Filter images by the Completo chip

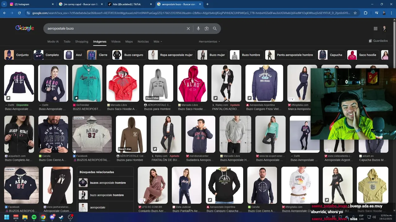click(47, 55)
